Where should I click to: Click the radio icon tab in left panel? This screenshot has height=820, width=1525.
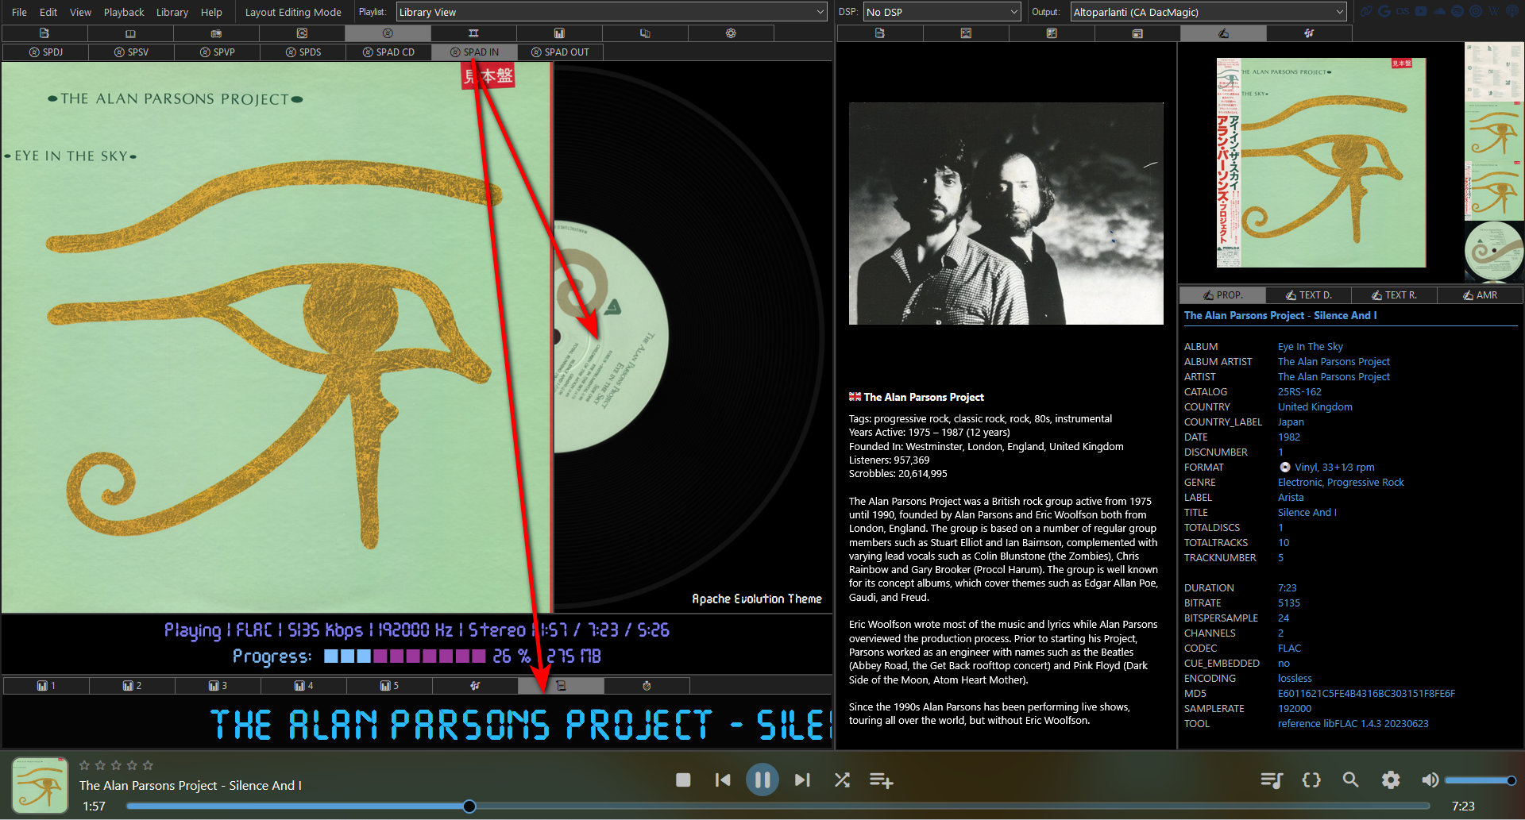click(216, 33)
